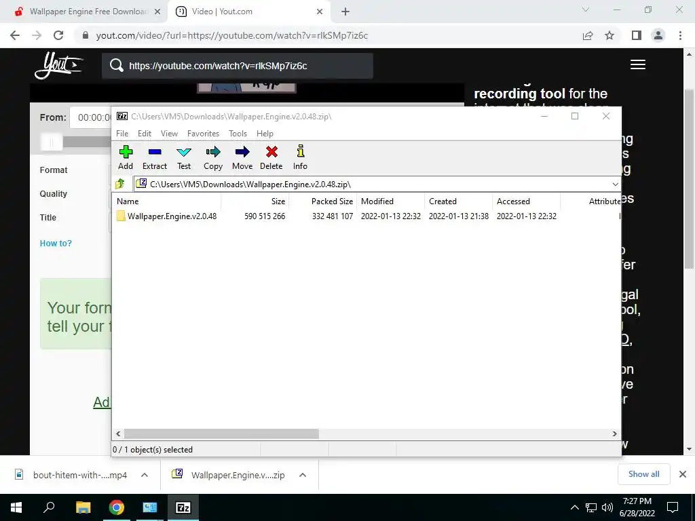Click the From time input field

91,117
